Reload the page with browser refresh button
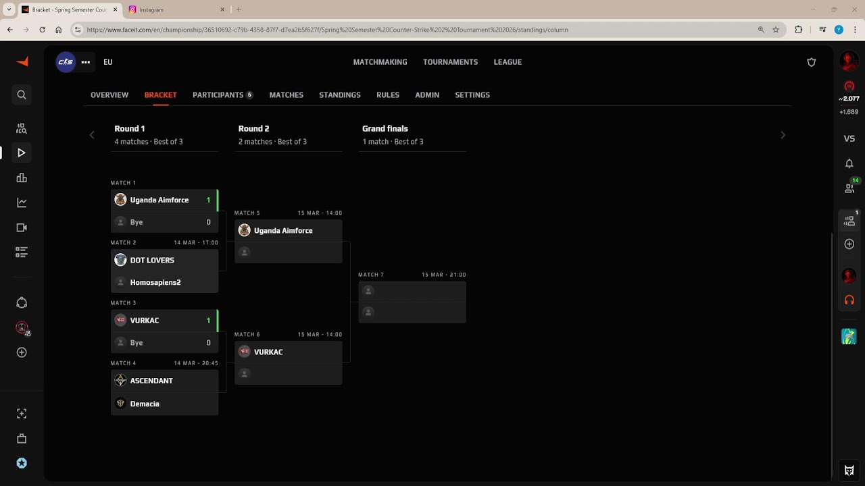865x486 pixels. pos(42,30)
